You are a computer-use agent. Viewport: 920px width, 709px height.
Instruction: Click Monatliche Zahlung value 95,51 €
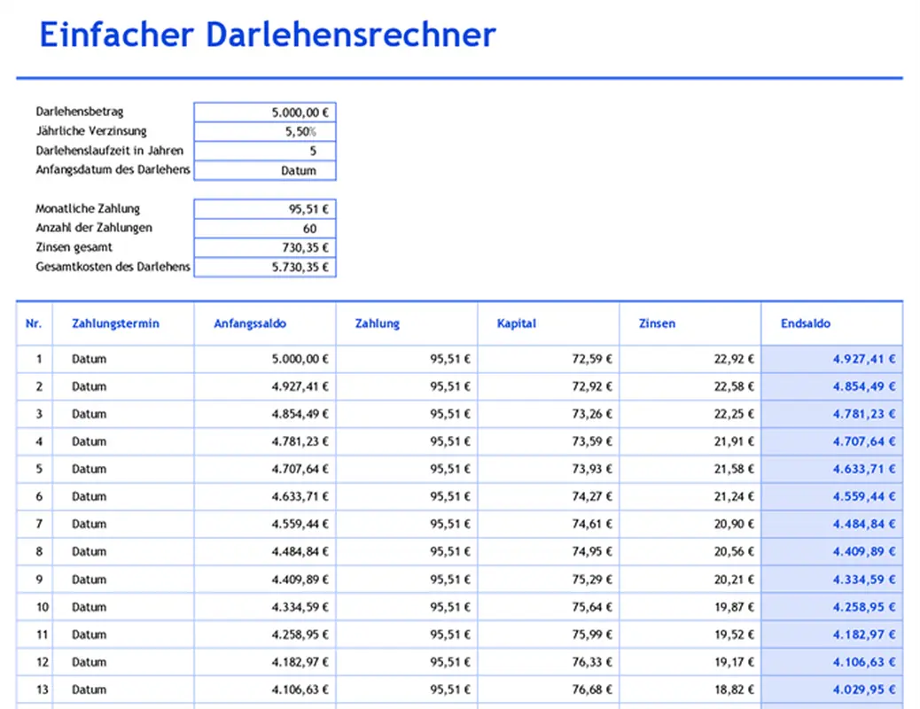pyautogui.click(x=265, y=209)
